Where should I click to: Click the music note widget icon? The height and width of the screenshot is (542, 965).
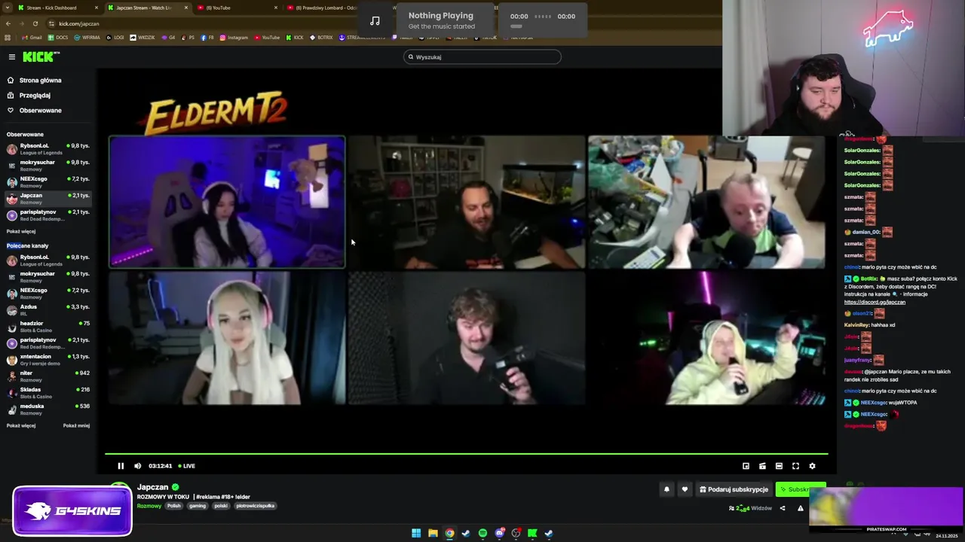[375, 20]
